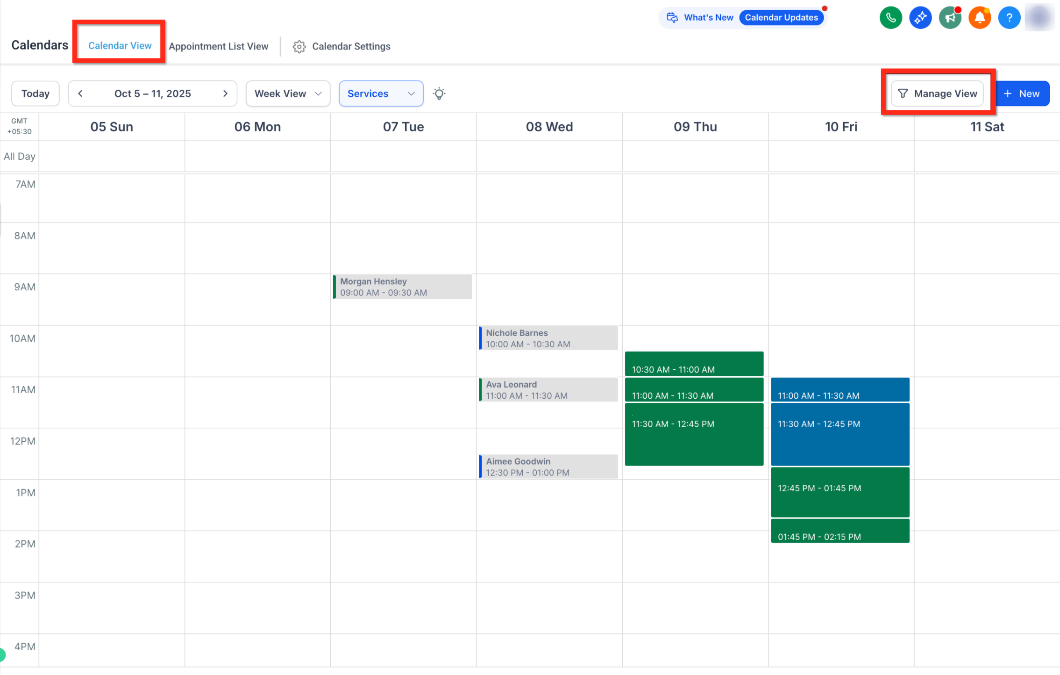Click the lightbulb tips icon
The width and height of the screenshot is (1060, 675).
click(439, 93)
